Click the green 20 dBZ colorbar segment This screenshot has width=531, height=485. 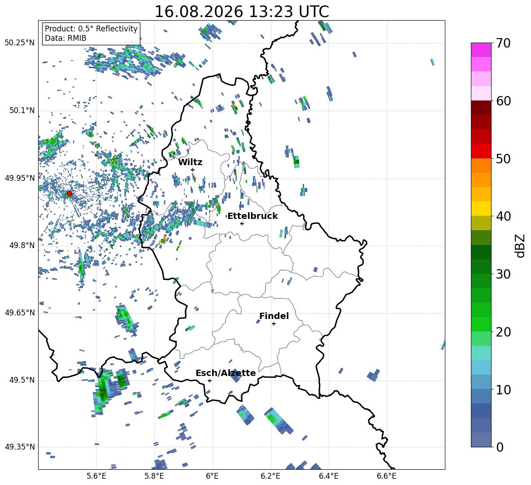point(481,324)
